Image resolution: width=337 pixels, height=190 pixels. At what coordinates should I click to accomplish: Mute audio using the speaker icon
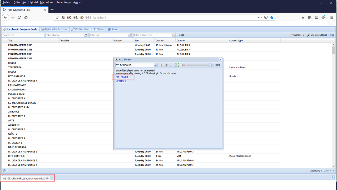[x=184, y=65]
